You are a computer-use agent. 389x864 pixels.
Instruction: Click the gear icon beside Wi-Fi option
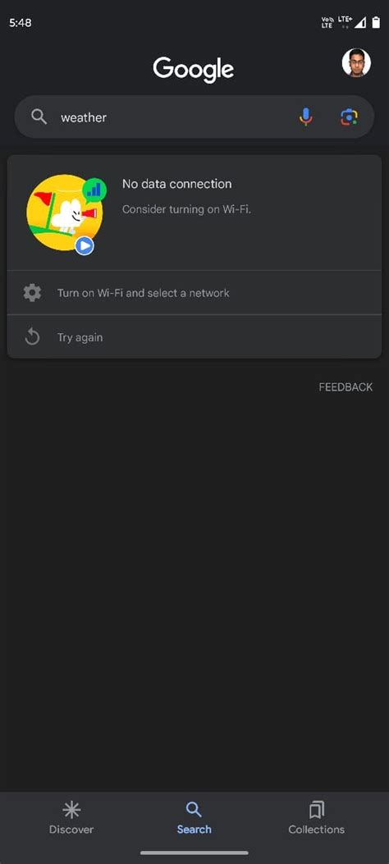coord(33,293)
